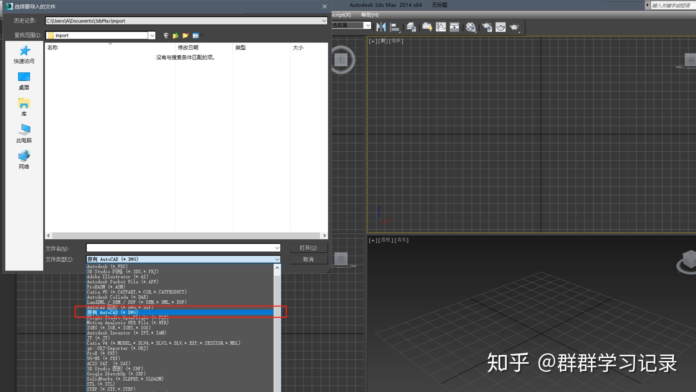
Task: Click the Align tool icon
Action: point(395,27)
